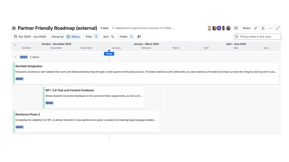This screenshot has width=289, height=162.
Task: Click the WF+ 2.0 description text
Action: [94, 96]
